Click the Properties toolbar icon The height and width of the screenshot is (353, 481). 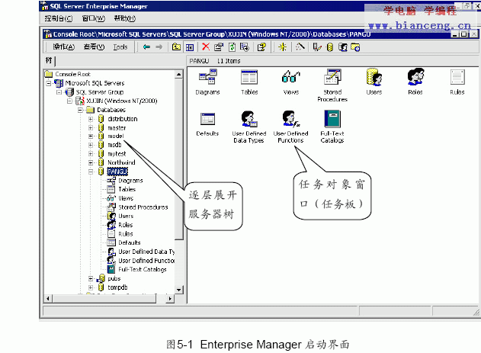219,47
